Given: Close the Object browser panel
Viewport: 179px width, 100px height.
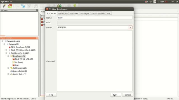Looking at the screenshot, I should click(x=37, y=38).
